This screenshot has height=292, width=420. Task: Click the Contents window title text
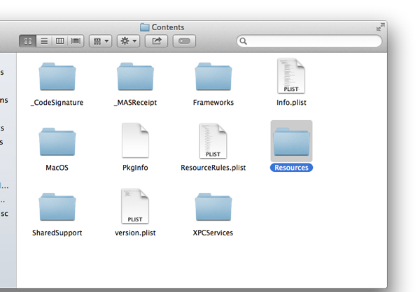point(168,27)
